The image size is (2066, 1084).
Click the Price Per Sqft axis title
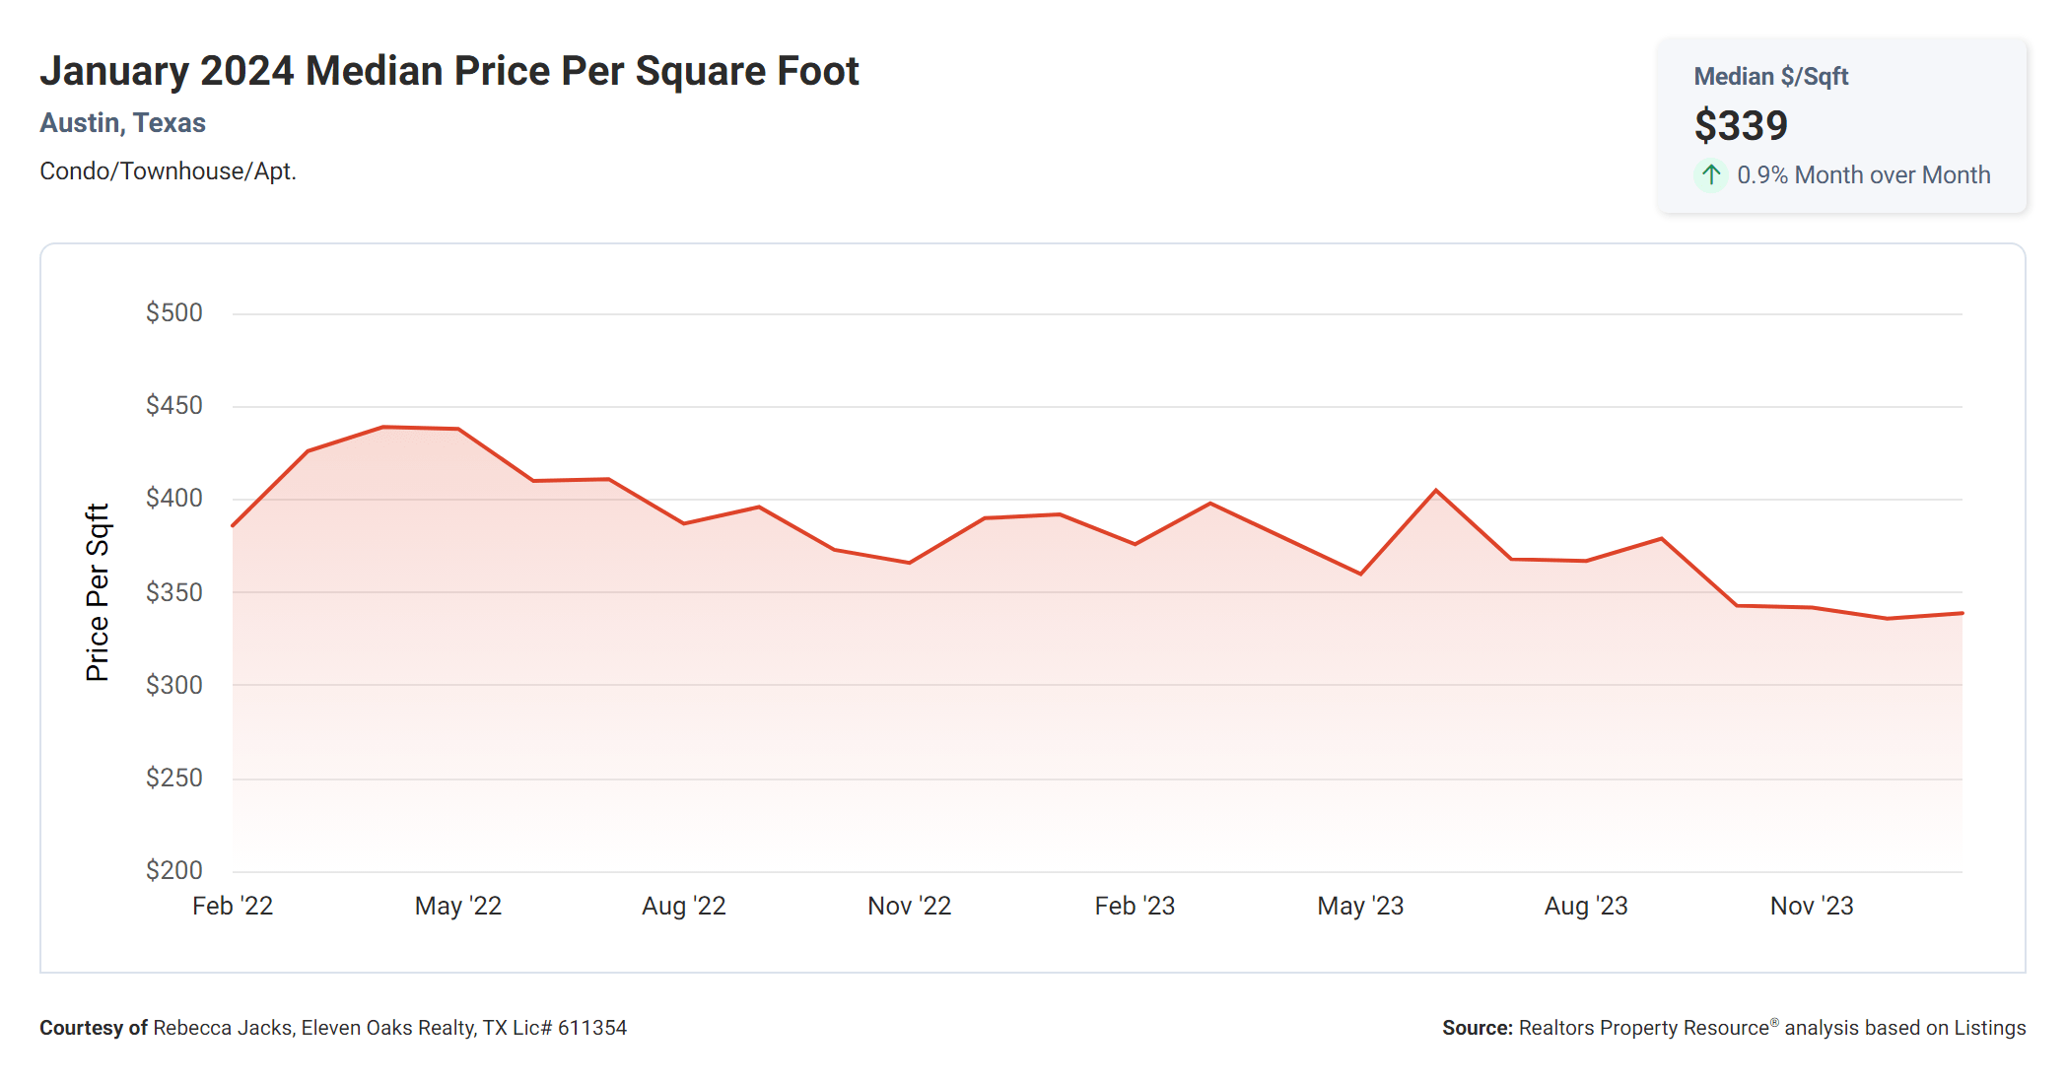coord(97,592)
